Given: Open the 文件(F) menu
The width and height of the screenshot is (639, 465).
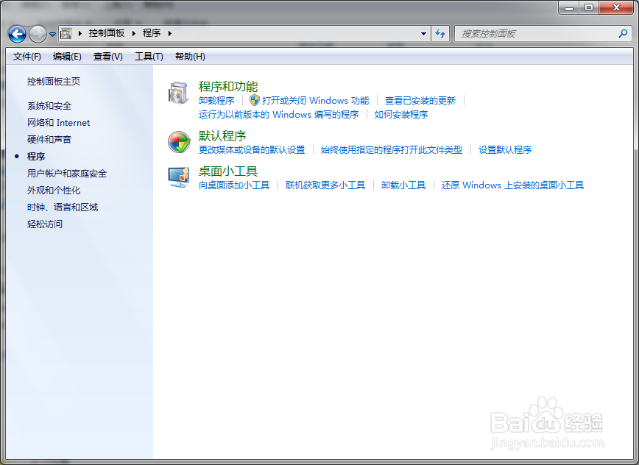Looking at the screenshot, I should (27, 57).
